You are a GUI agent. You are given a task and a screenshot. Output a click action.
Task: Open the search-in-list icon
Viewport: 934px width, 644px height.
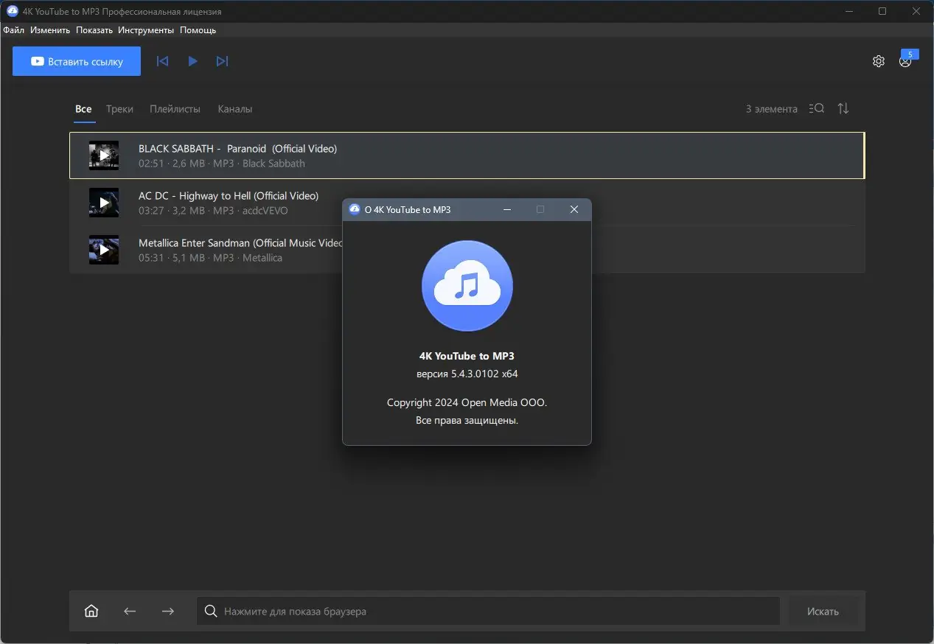tap(816, 108)
